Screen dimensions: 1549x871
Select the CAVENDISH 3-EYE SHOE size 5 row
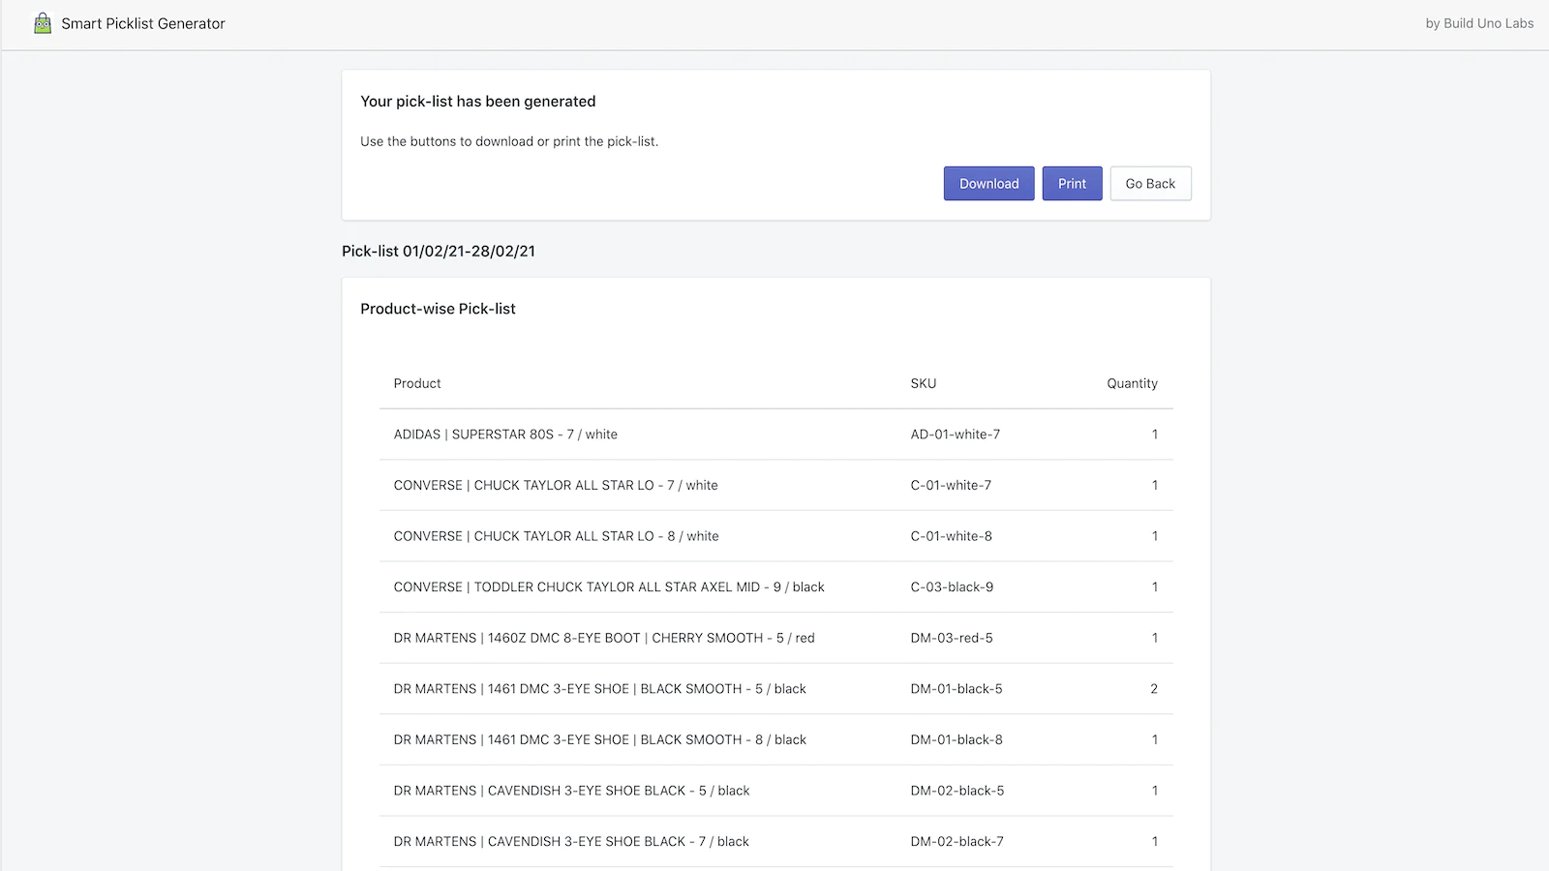570,790
